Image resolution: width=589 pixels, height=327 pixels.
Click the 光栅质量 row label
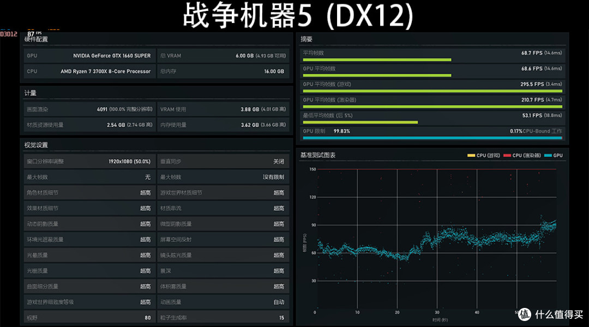37,271
